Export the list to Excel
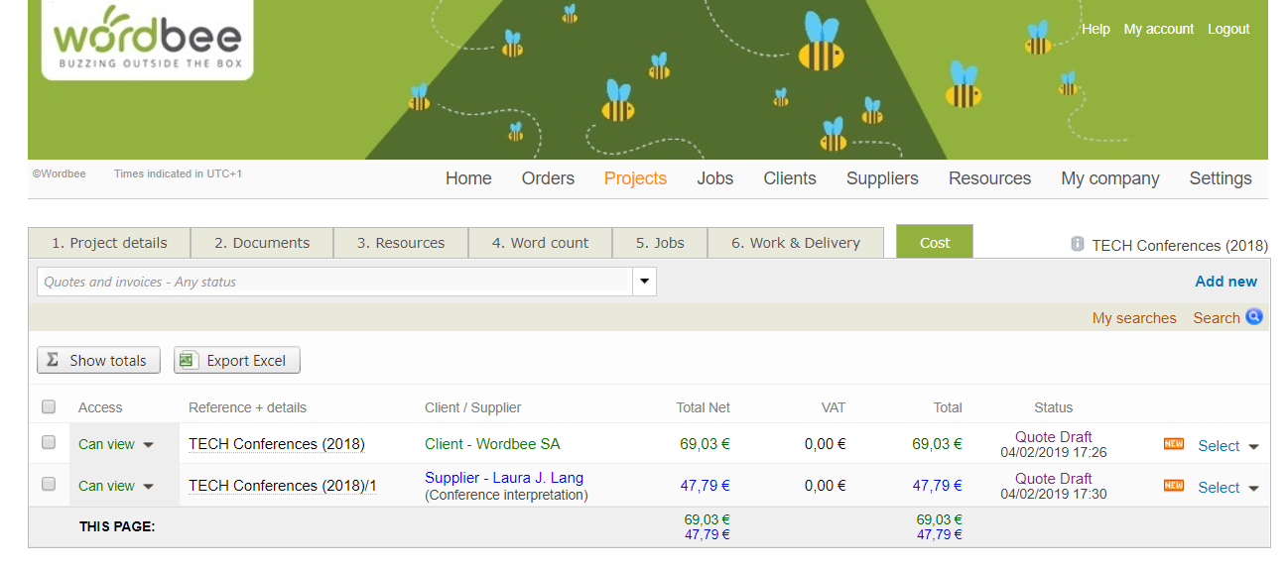 tap(237, 361)
